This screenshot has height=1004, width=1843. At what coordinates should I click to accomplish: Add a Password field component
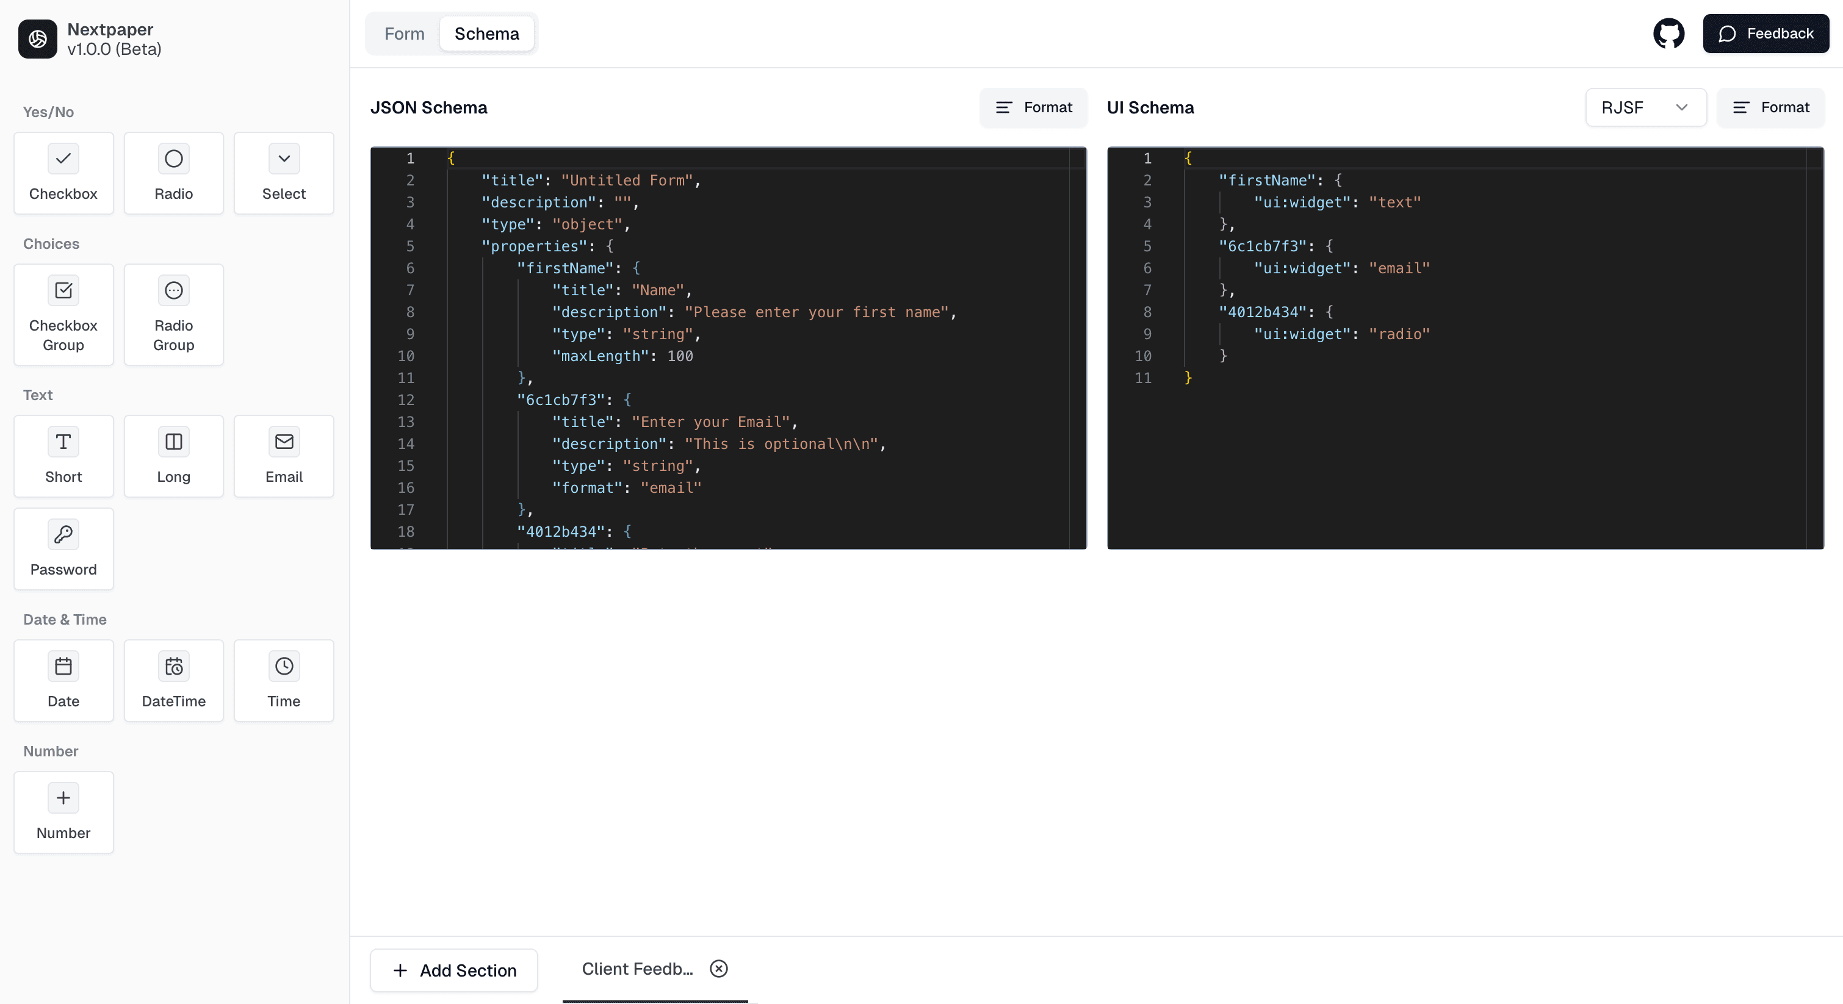[63, 549]
